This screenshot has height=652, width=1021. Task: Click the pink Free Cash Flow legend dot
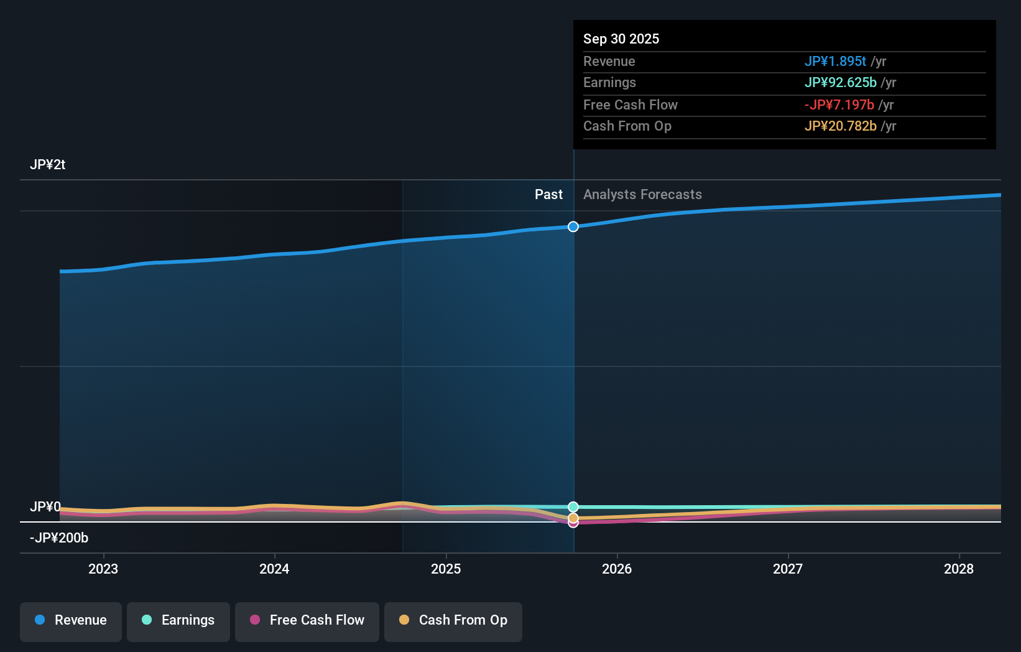click(256, 620)
